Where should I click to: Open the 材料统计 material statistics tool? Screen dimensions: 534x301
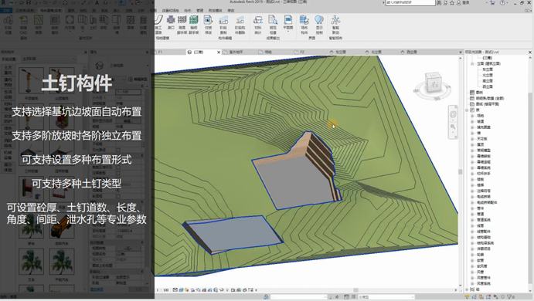tap(258, 25)
